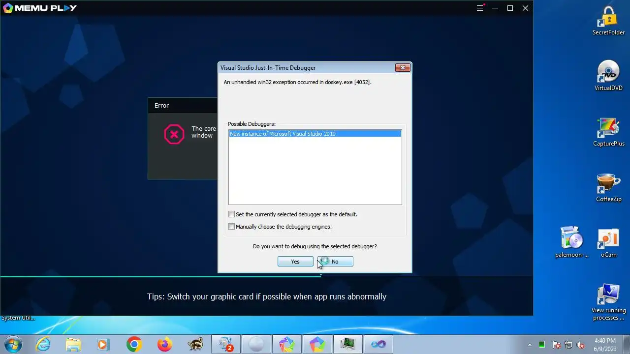Click No to decline debugging

(x=335, y=262)
